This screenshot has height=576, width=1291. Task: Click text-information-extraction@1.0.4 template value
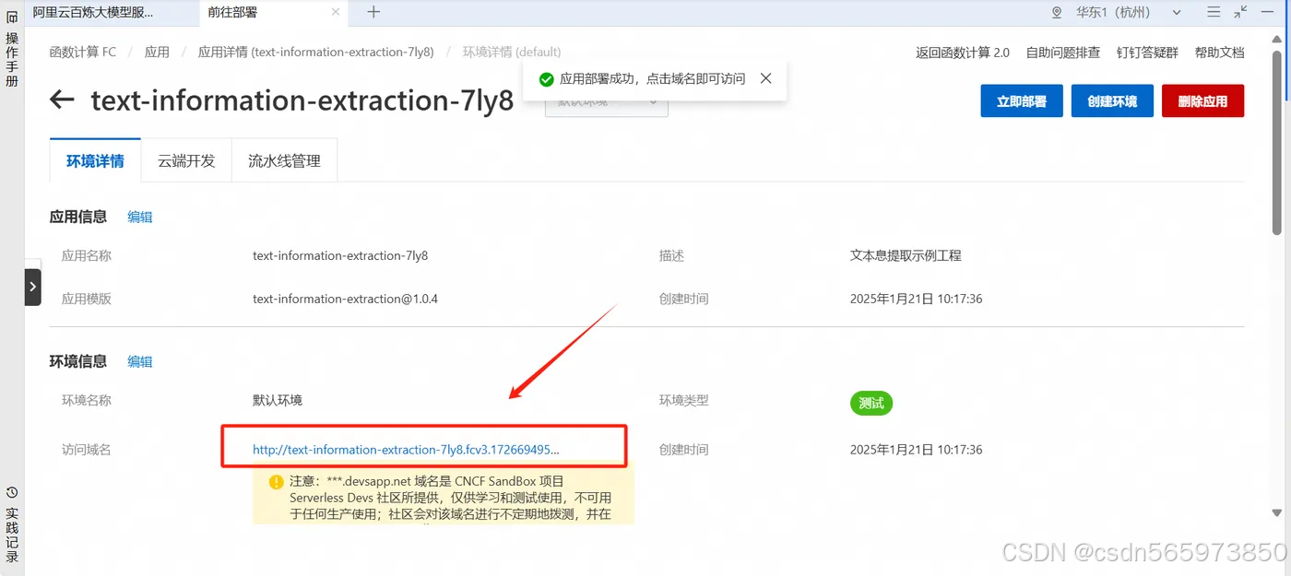pyautogui.click(x=345, y=299)
